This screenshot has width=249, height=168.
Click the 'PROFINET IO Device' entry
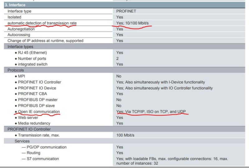(37, 88)
